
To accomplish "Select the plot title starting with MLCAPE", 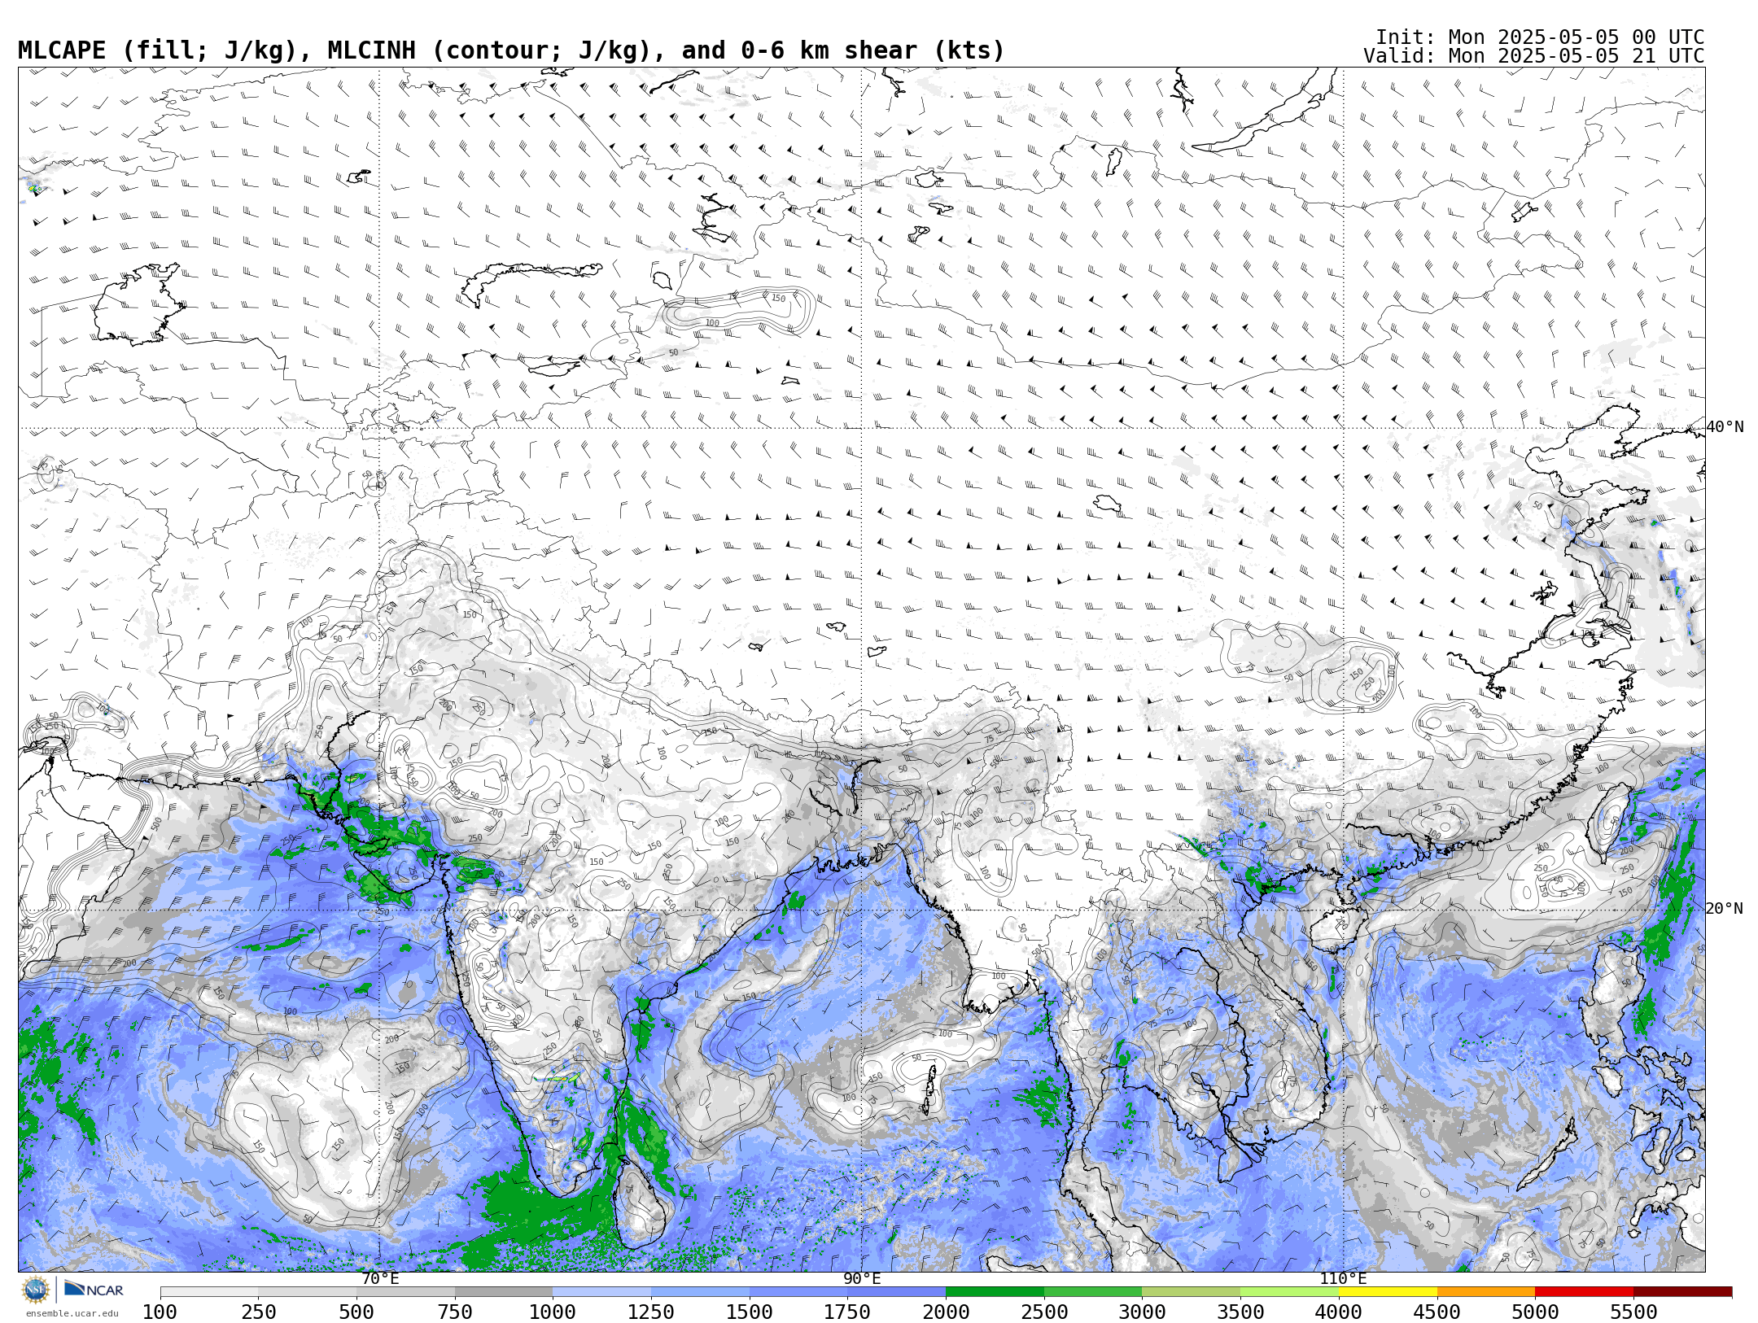I will (x=511, y=50).
